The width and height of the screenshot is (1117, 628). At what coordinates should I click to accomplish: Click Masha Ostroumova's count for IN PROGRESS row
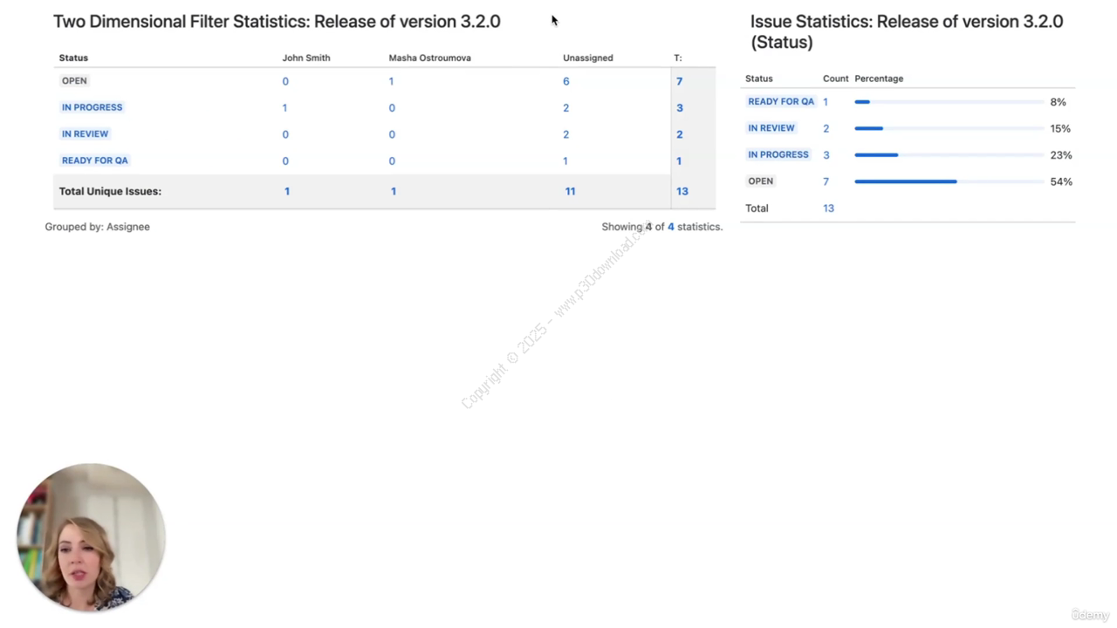pyautogui.click(x=392, y=108)
